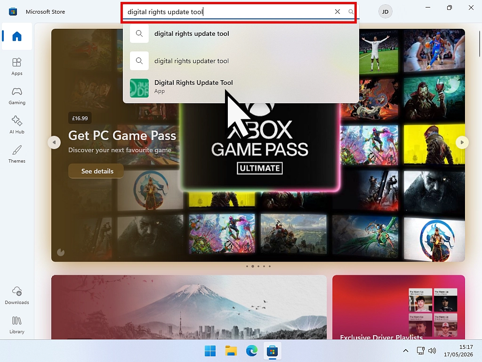Screen dimensions: 482x362
Task: Open the Apps section
Action: (17, 66)
